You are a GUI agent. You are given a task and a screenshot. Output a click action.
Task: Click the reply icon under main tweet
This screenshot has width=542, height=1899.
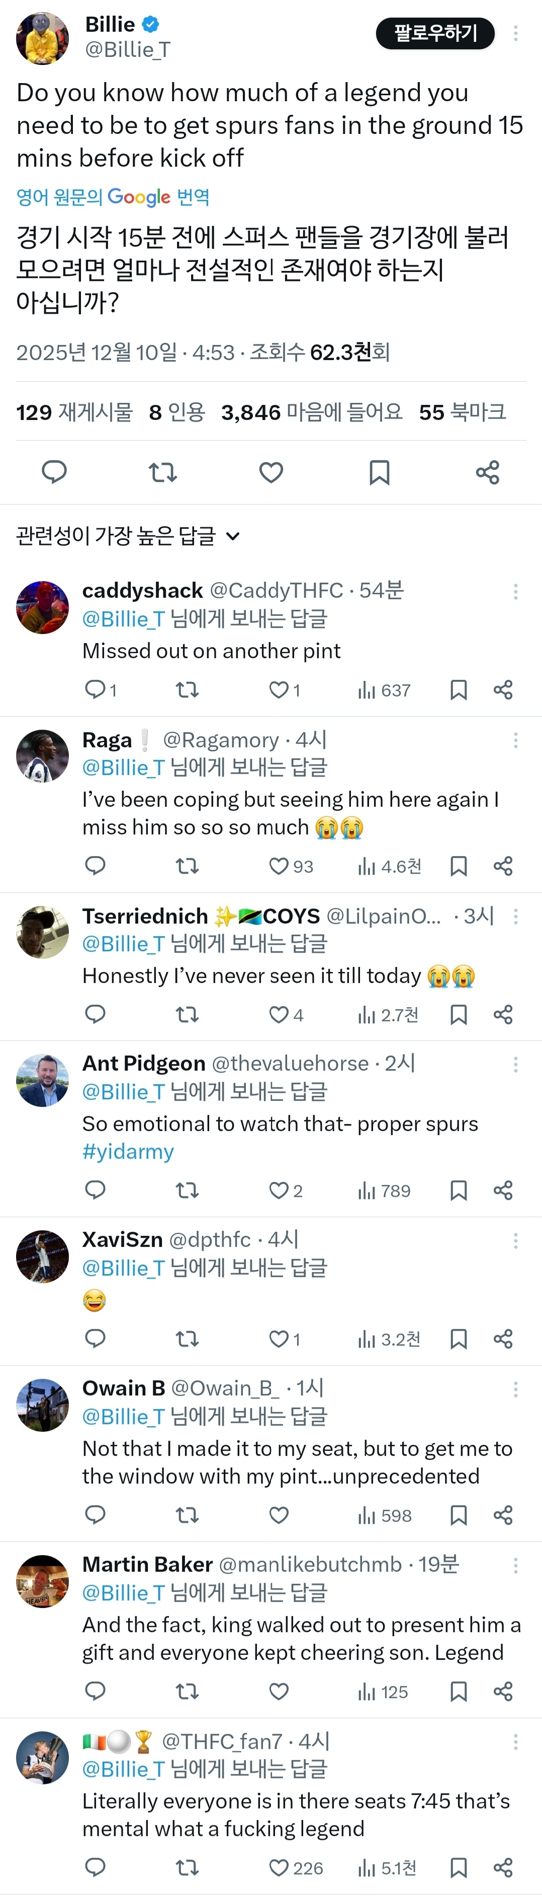(54, 472)
